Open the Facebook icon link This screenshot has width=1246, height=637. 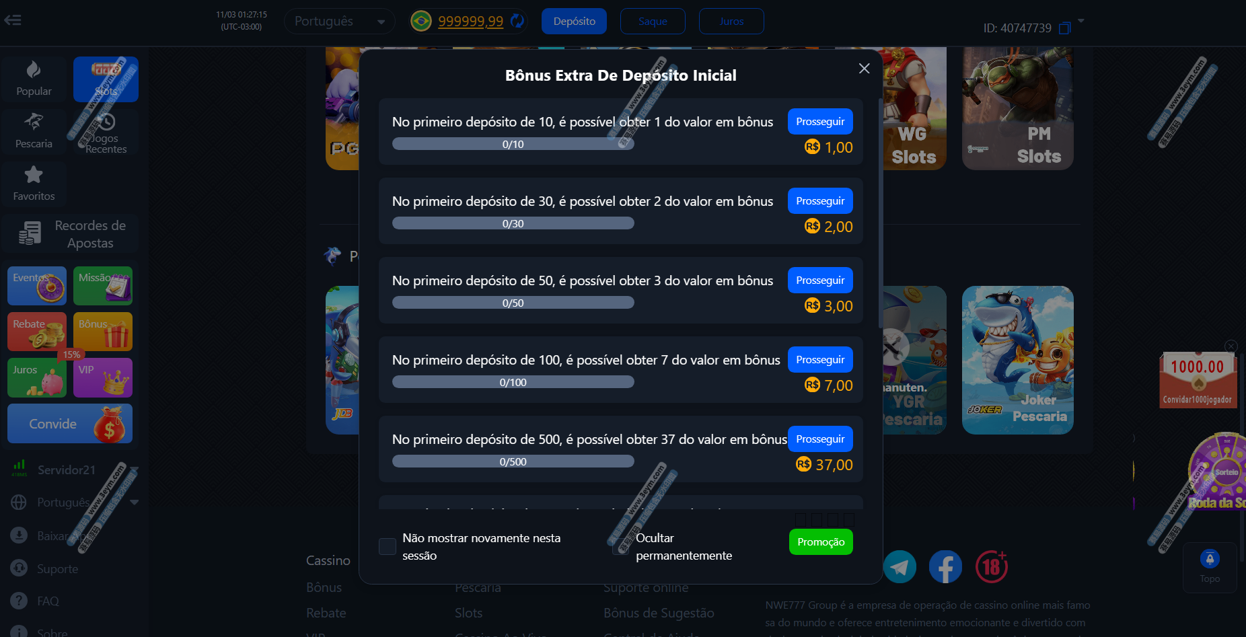pos(945,567)
